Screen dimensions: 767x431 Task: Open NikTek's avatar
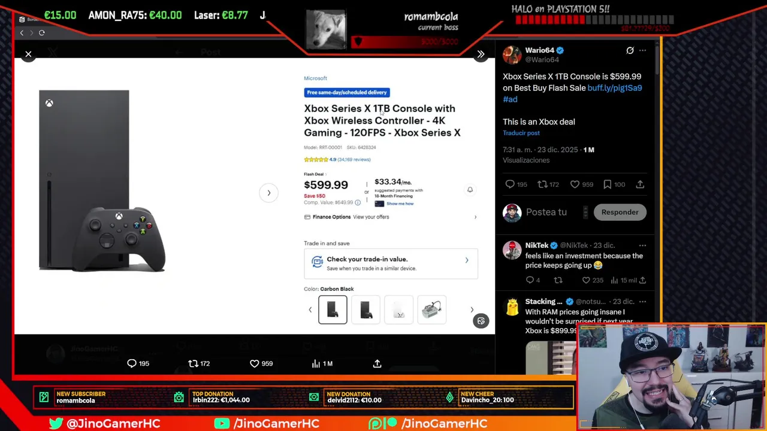512,250
